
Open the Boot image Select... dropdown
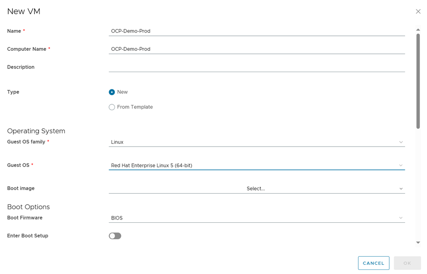pyautogui.click(x=257, y=189)
